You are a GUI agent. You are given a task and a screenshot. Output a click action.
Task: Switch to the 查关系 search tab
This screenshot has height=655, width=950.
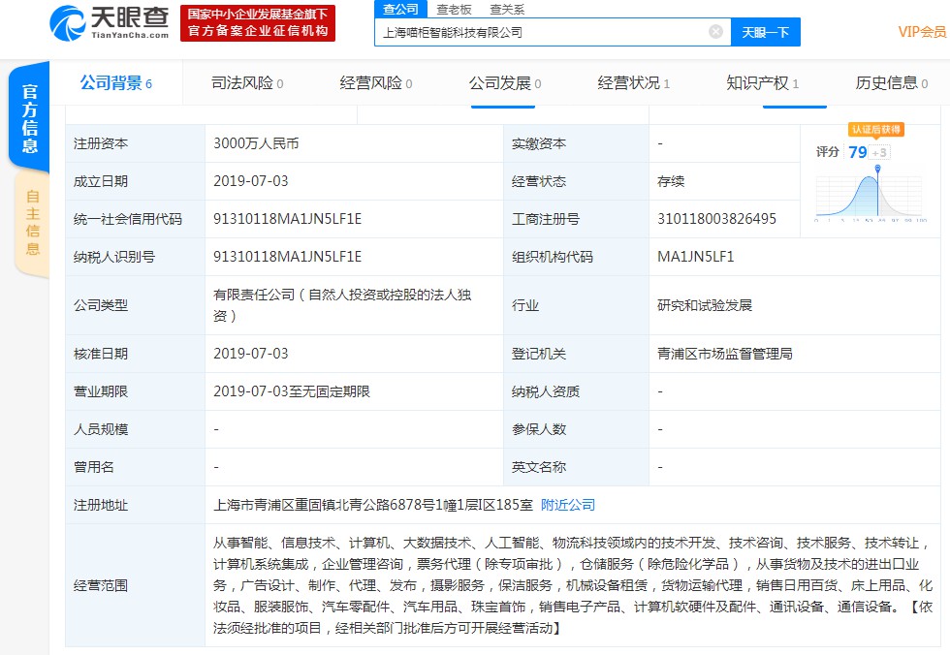[x=507, y=9]
